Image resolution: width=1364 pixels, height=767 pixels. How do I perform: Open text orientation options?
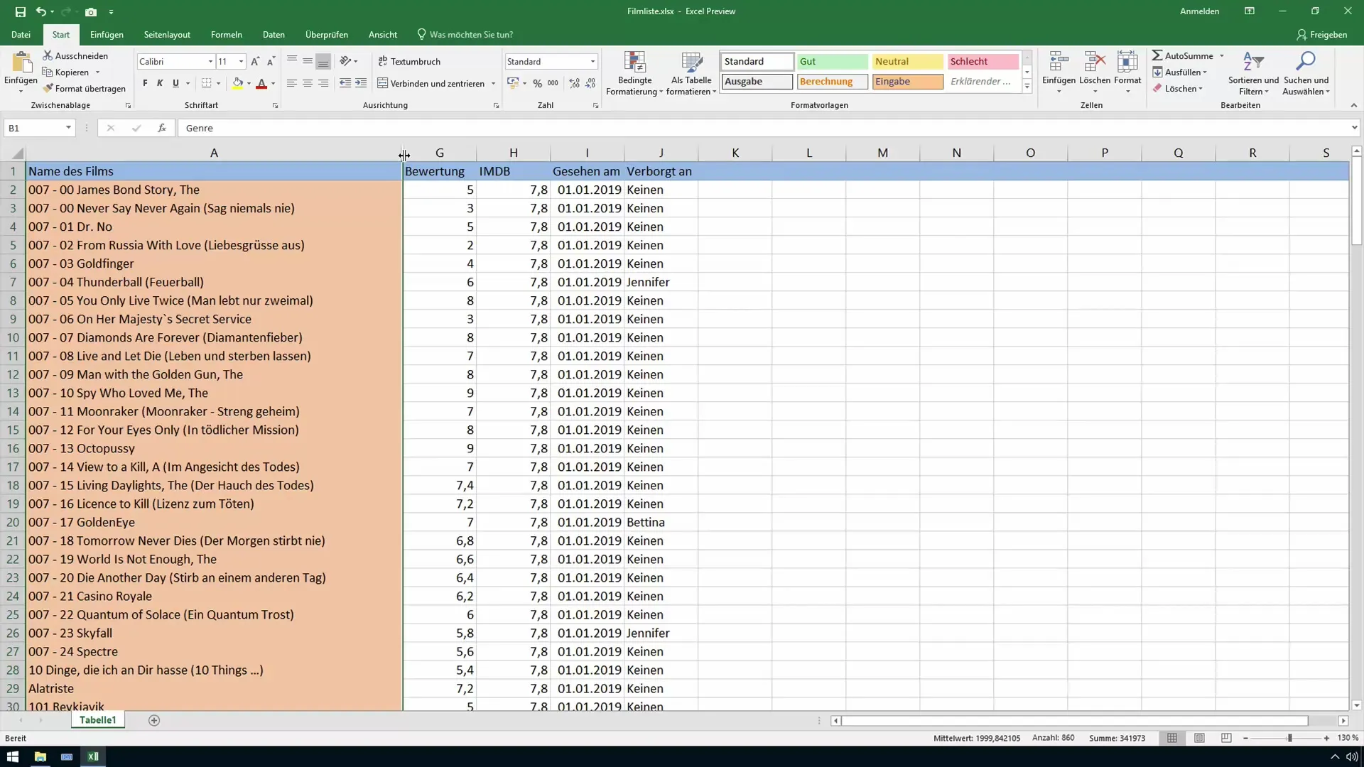pos(348,61)
